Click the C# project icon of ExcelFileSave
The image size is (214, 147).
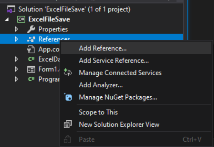(x=21, y=19)
